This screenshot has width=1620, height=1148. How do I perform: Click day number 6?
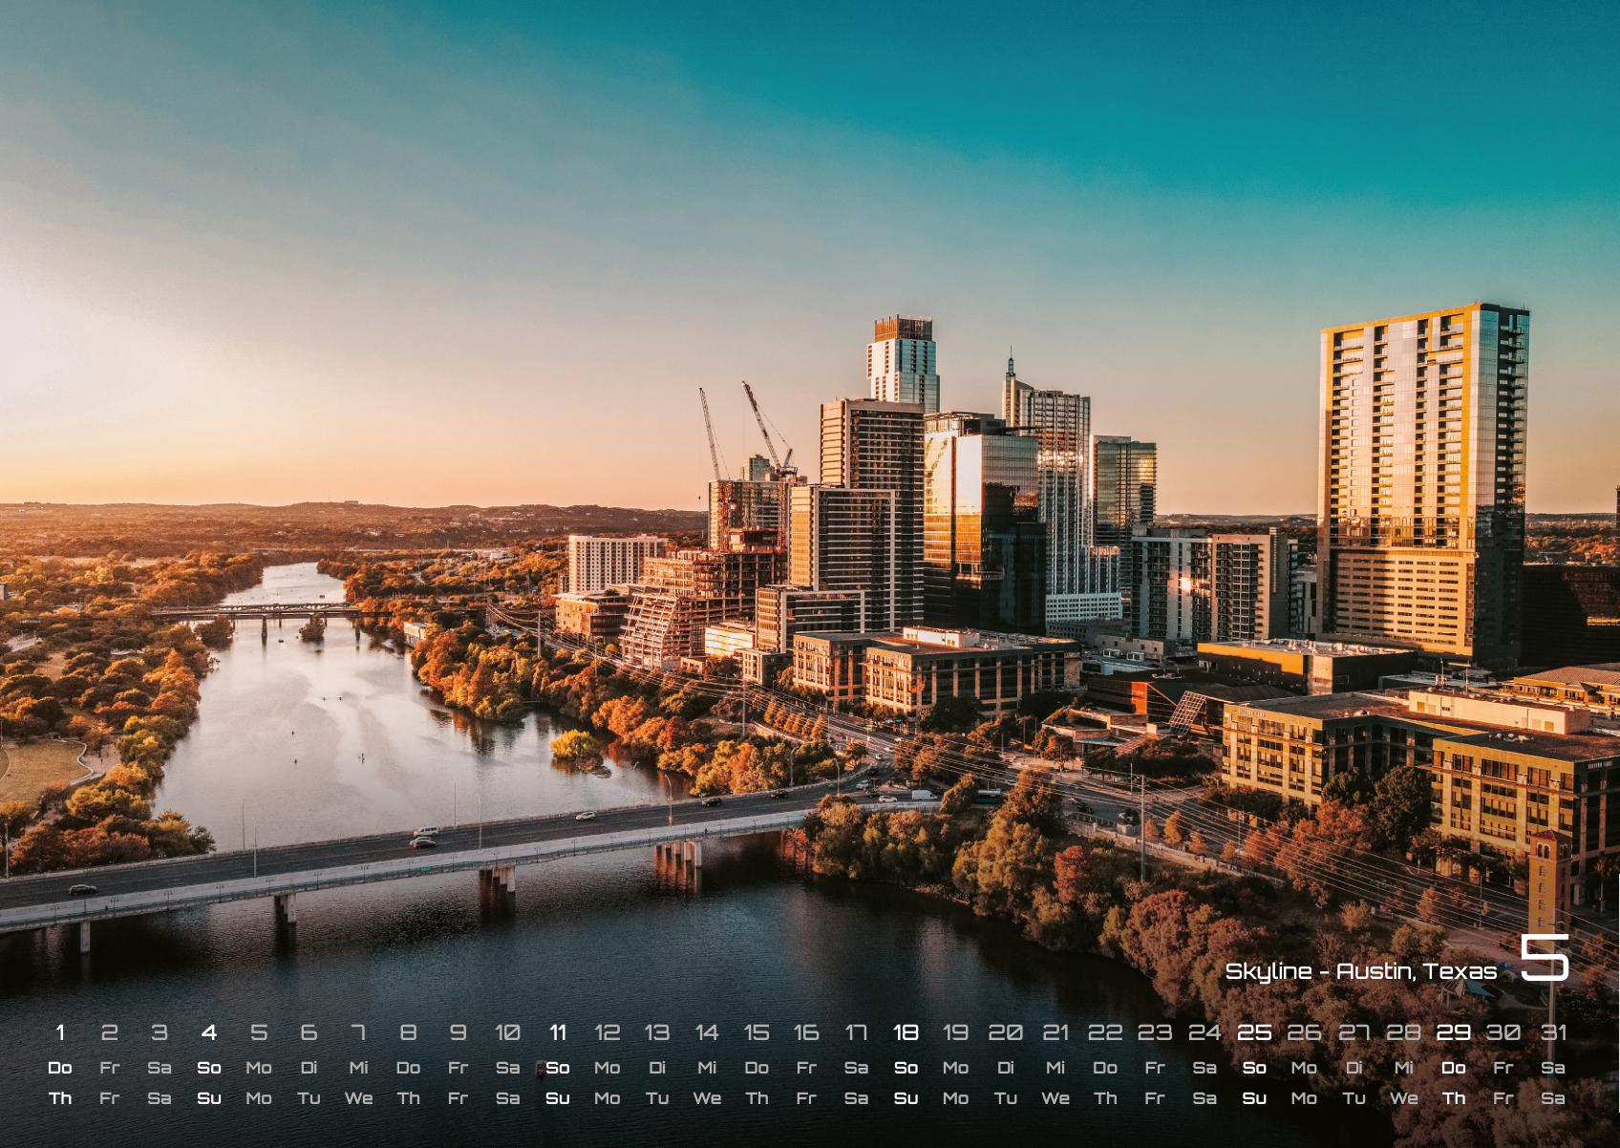click(309, 1032)
